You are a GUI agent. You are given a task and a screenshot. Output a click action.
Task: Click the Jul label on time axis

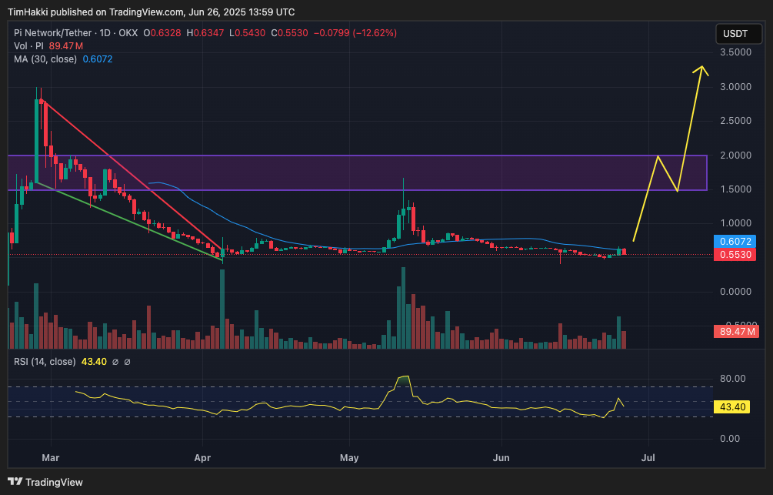(x=648, y=458)
